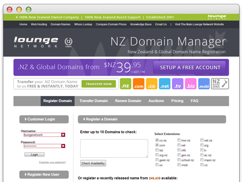Click the .biz pink domain tile
This screenshot has width=242, height=182.
tap(191, 84)
